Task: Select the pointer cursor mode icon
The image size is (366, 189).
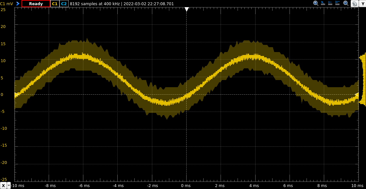Action: point(323,3)
